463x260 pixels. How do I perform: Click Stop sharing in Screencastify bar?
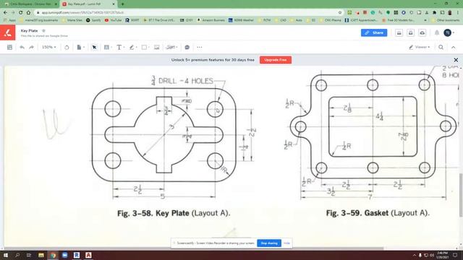point(269,243)
